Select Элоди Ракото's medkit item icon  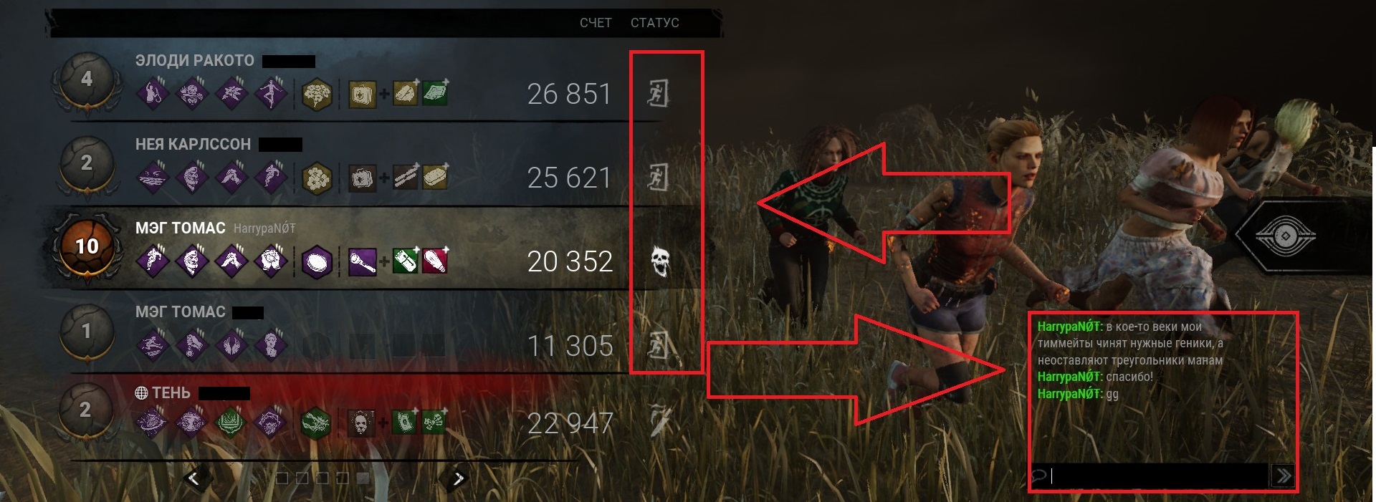click(x=362, y=94)
